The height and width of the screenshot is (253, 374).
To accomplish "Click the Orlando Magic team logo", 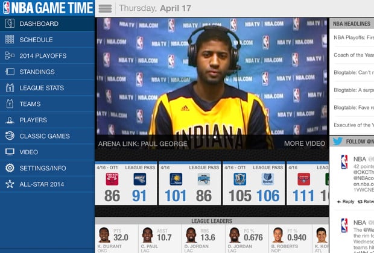I will (204, 179).
